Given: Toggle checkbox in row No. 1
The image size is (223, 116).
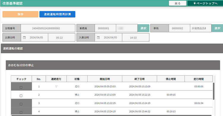Looking at the screenshot, I should [21, 87].
